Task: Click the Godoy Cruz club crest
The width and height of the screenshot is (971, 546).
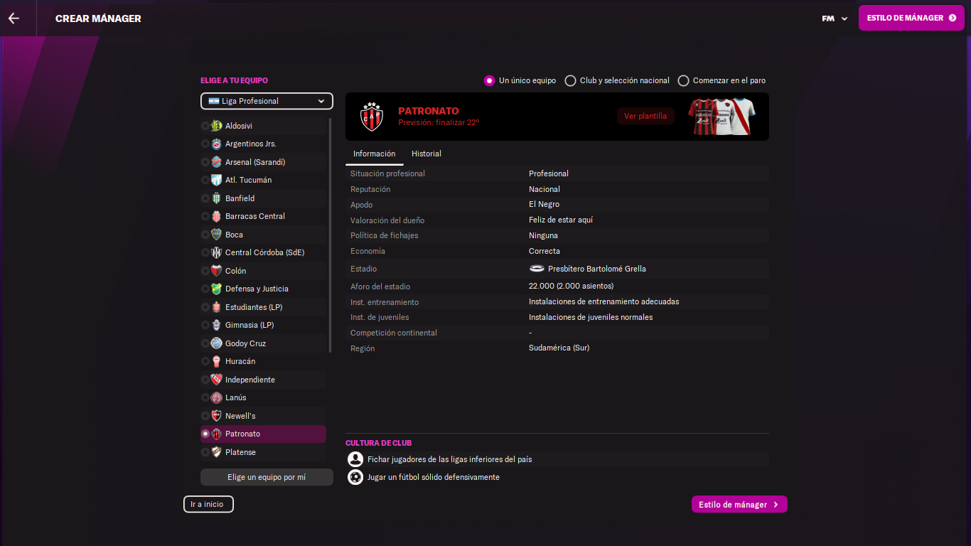Action: pos(216,343)
